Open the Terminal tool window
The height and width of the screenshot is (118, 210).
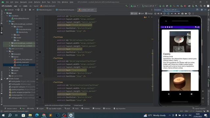pos(96,108)
